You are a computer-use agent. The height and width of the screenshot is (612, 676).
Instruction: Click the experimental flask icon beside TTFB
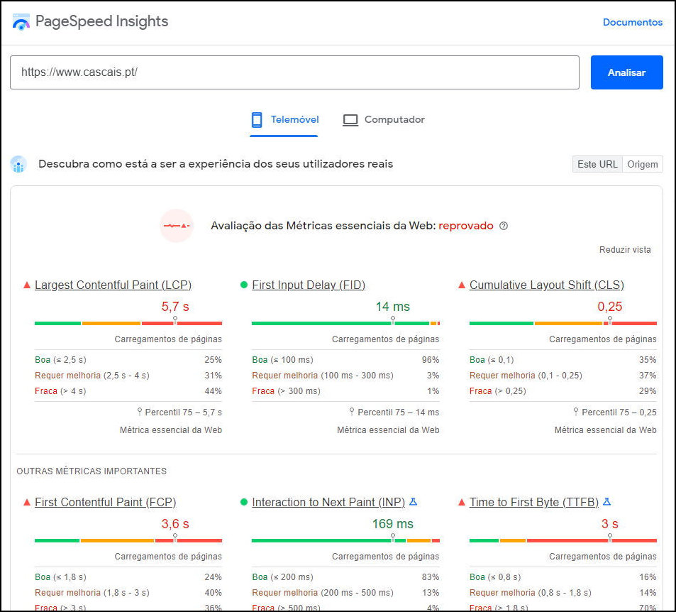coord(606,501)
